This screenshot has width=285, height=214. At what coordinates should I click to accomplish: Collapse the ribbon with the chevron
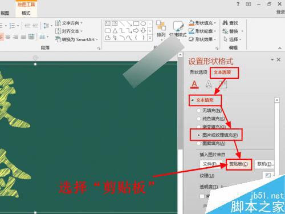280,49
